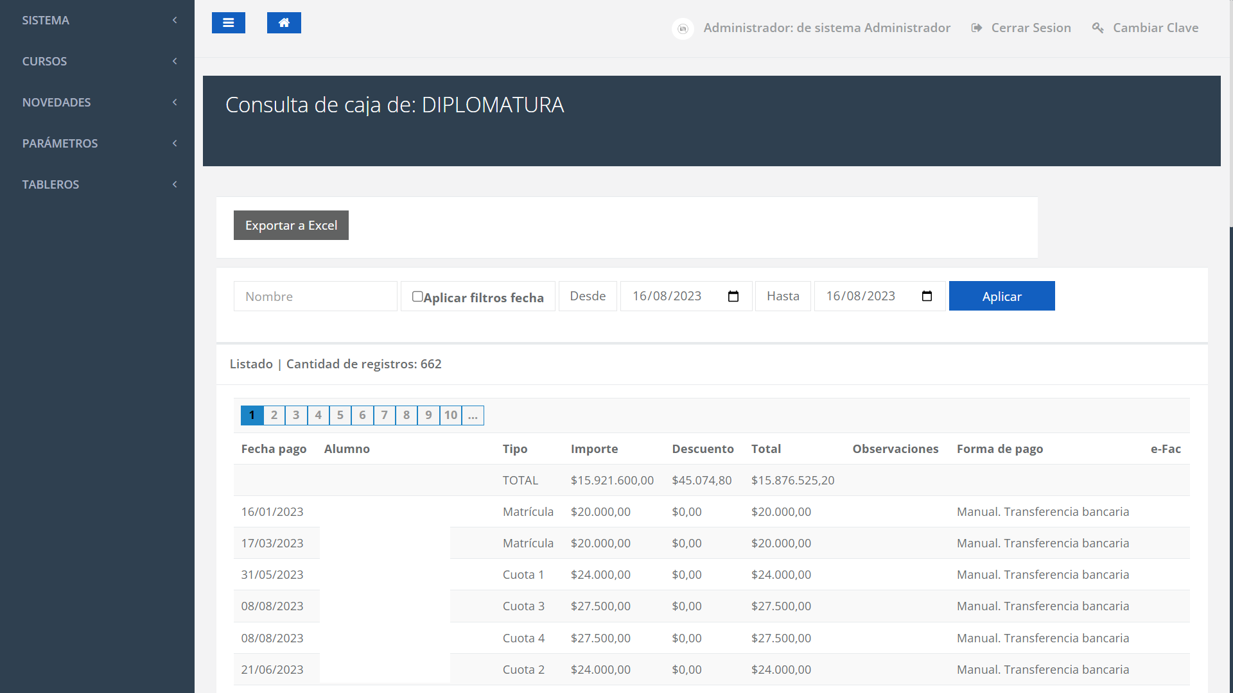This screenshot has height=693, width=1233.
Task: Click the administrator avatar icon
Action: (683, 28)
